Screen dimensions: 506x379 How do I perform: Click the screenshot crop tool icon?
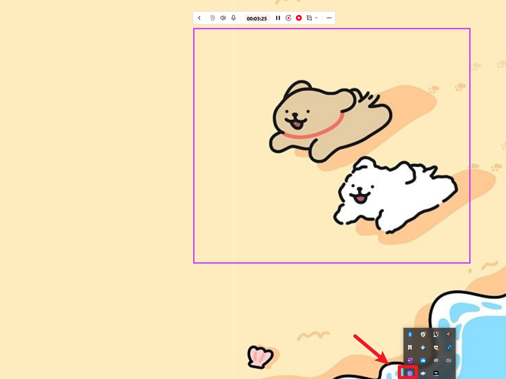(x=309, y=18)
